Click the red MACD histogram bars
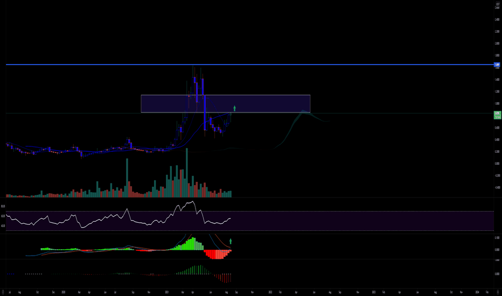The width and height of the screenshot is (502, 296). click(x=218, y=254)
